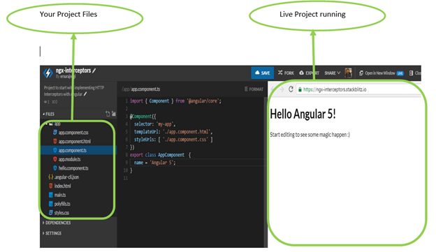Edit project description pencil icon
The width and height of the screenshot is (436, 252).
click(x=85, y=94)
